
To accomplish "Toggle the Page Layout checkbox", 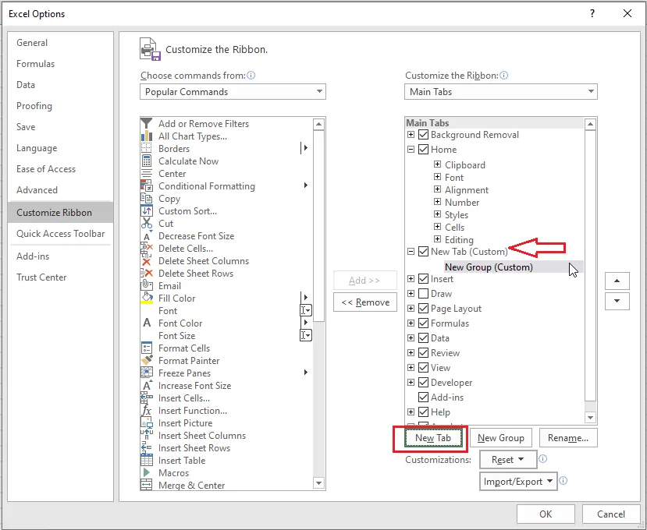I will tap(423, 309).
